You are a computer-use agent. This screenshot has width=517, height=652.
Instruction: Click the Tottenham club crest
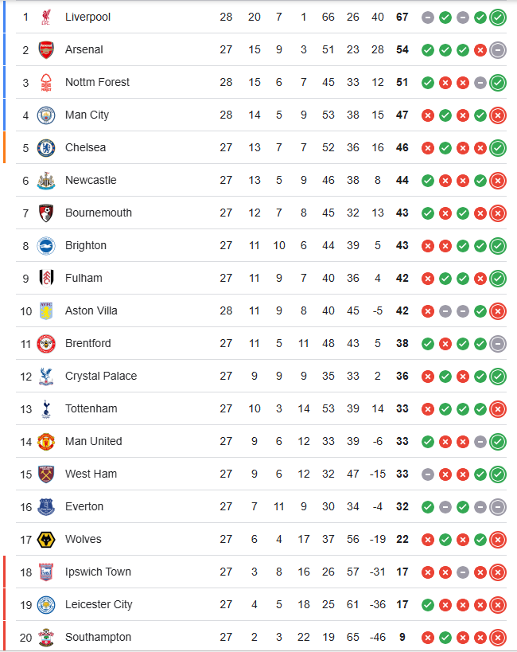click(x=46, y=408)
